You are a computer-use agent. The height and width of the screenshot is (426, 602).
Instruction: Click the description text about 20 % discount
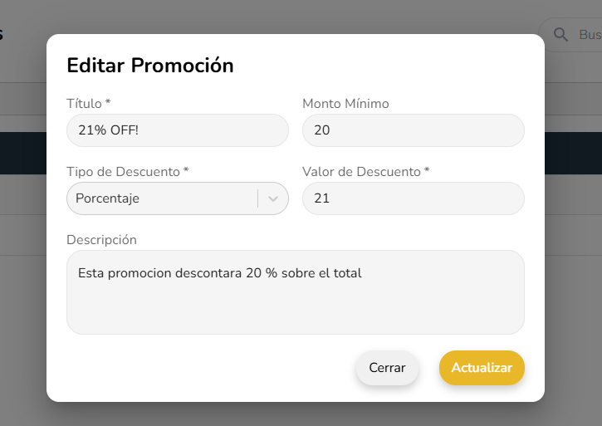click(219, 272)
